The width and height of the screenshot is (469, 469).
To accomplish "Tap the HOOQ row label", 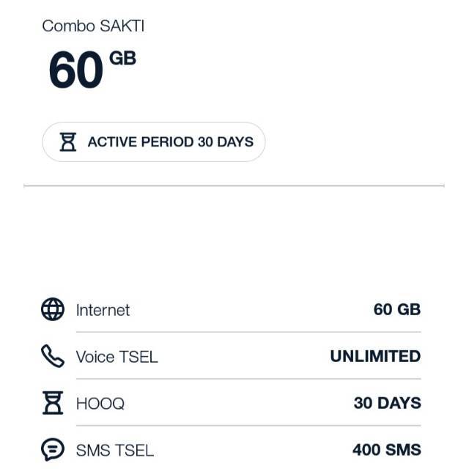I will click(x=100, y=403).
